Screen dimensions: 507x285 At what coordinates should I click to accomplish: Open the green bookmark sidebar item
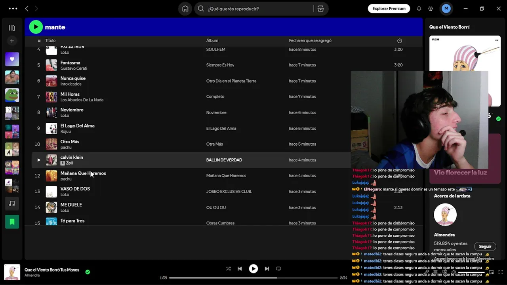tap(12, 222)
